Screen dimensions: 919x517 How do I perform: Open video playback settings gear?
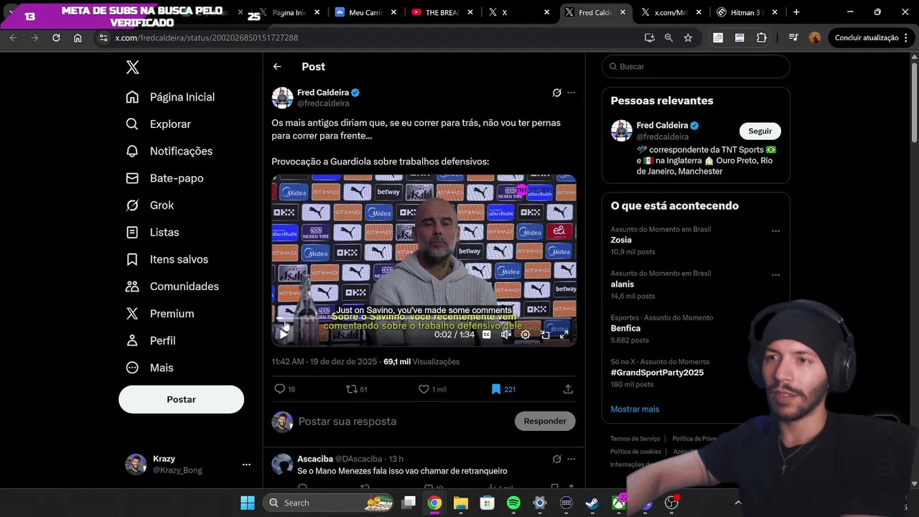coord(526,335)
